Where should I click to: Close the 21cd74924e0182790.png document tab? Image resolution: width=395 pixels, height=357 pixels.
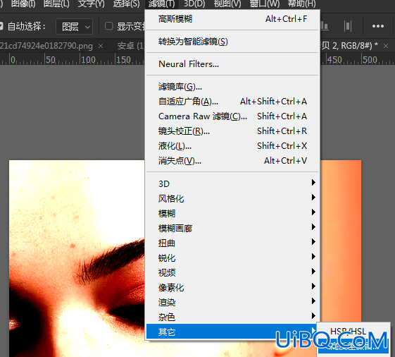[101, 46]
